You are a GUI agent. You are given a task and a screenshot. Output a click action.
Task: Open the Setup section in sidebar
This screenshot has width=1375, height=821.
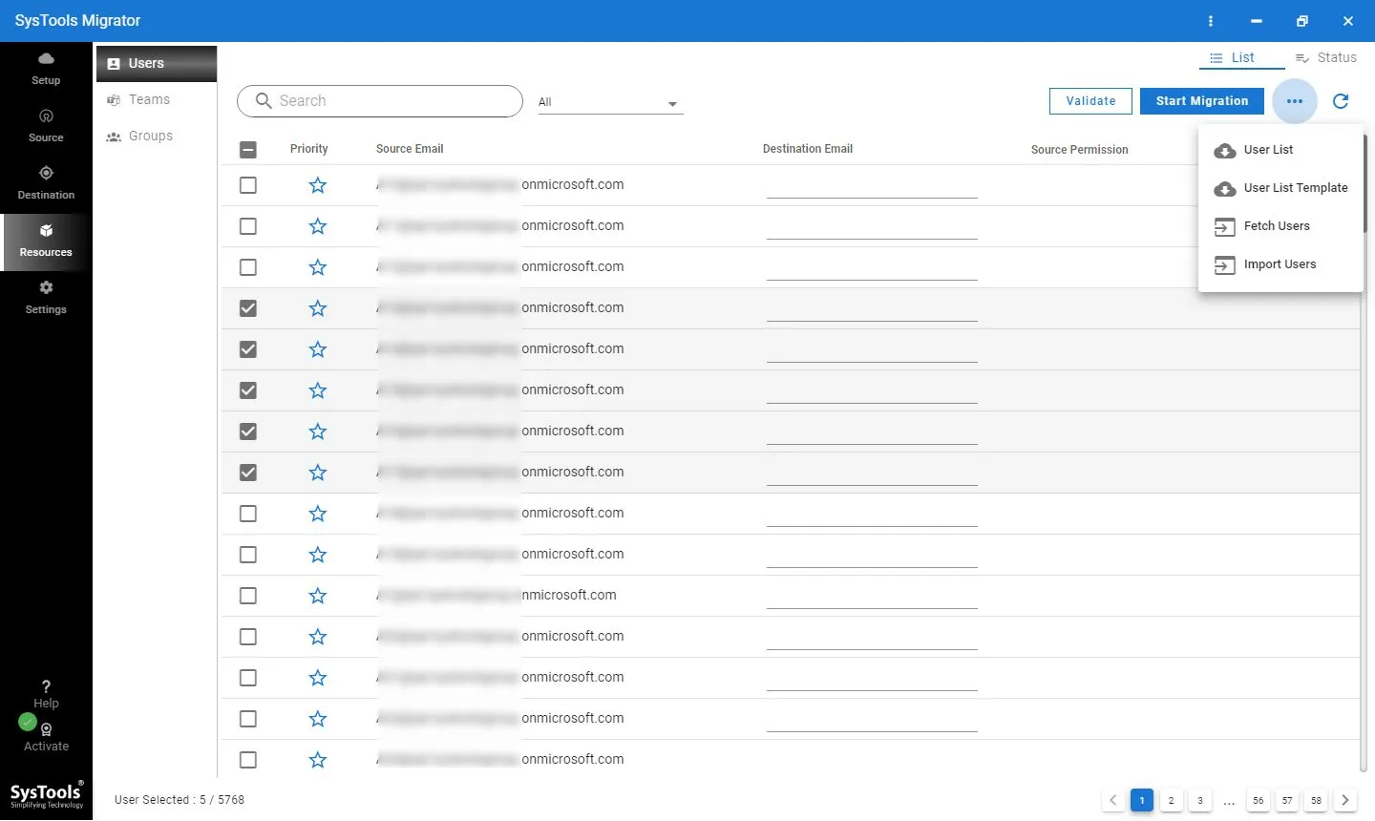46,69
